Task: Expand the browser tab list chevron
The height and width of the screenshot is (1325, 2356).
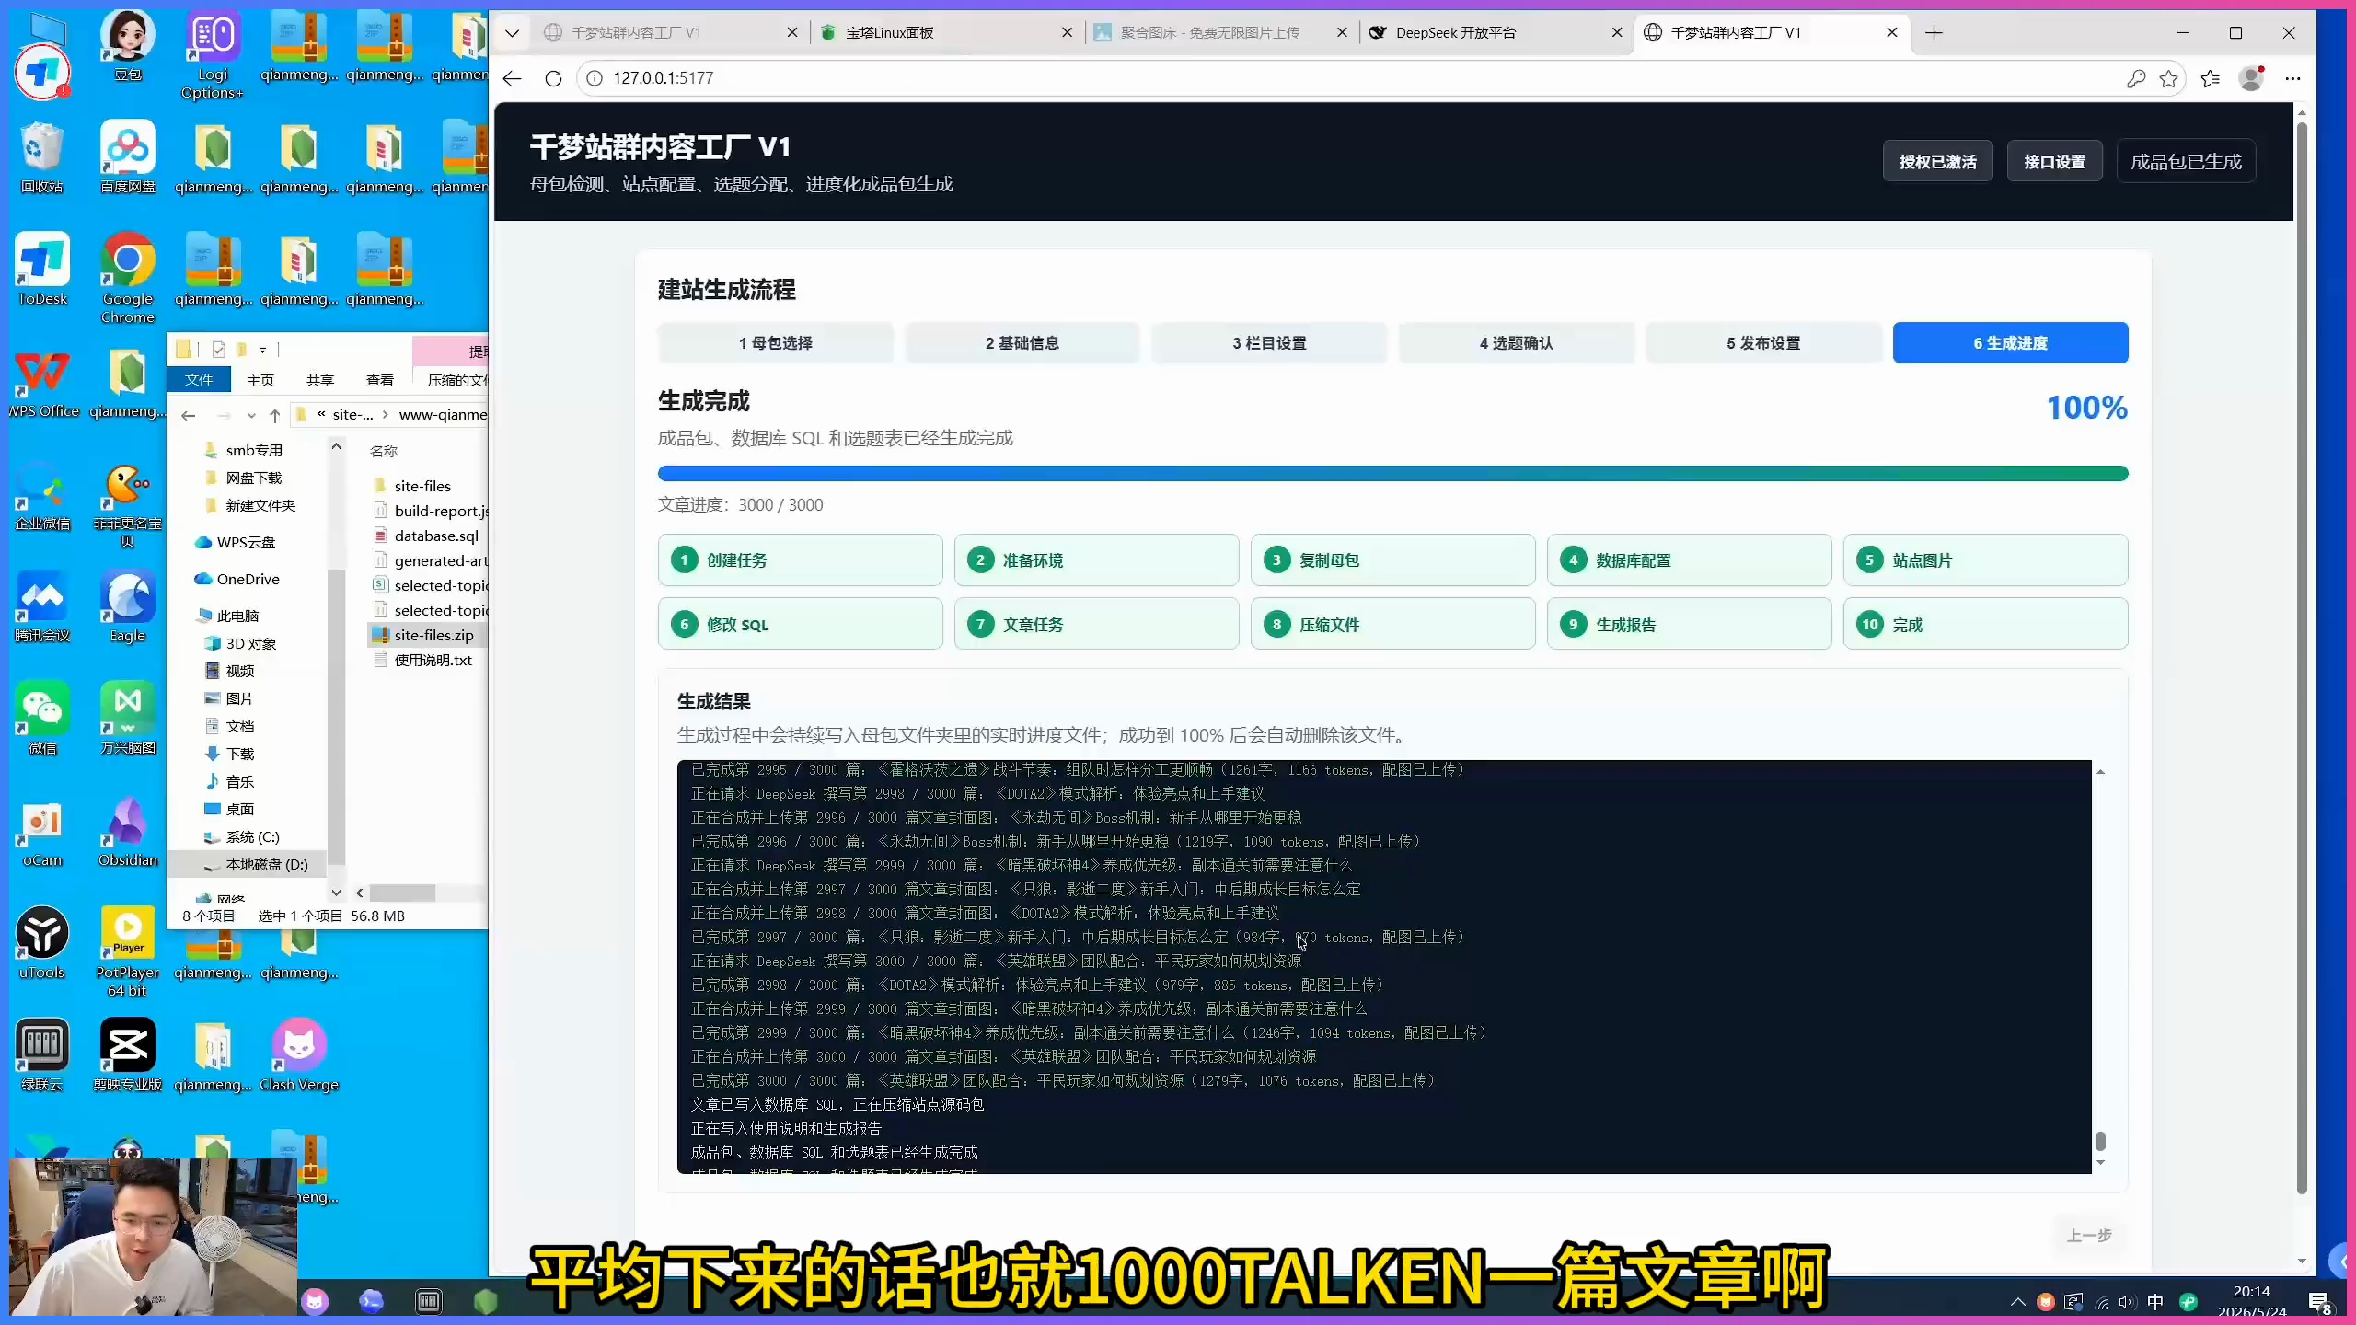Action: click(x=513, y=33)
